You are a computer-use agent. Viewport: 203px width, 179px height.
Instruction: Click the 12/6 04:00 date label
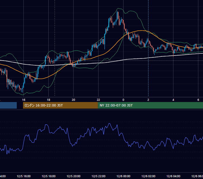173,176
